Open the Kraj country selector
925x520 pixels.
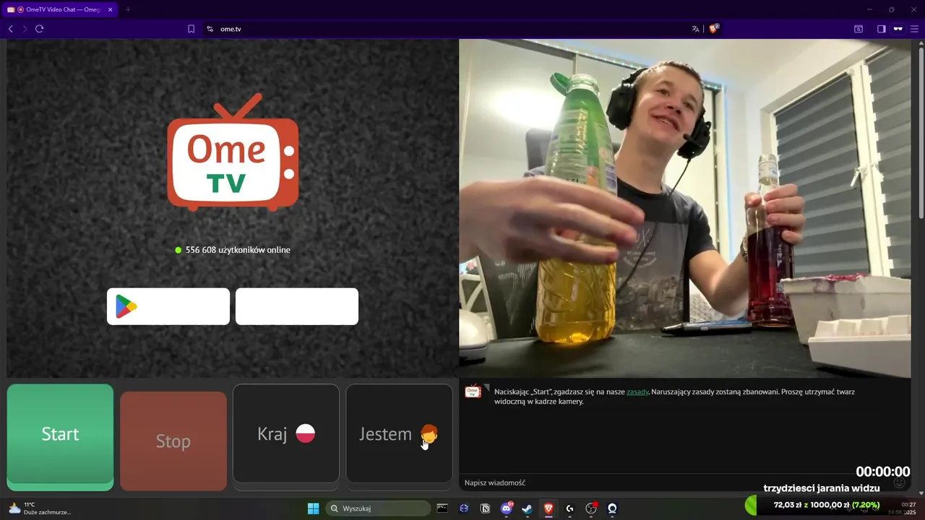coord(286,433)
